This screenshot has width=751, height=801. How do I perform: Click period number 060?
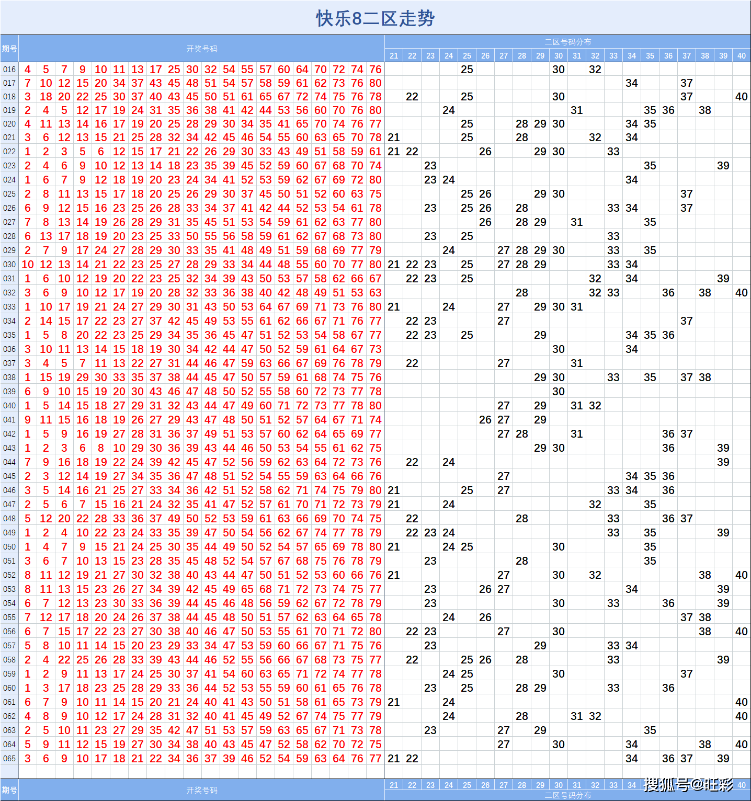click(x=9, y=688)
